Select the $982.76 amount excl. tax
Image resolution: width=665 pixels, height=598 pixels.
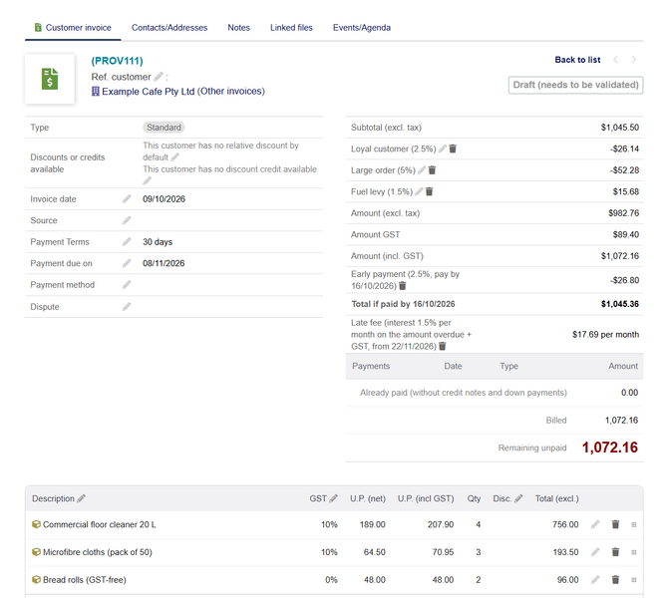(623, 213)
